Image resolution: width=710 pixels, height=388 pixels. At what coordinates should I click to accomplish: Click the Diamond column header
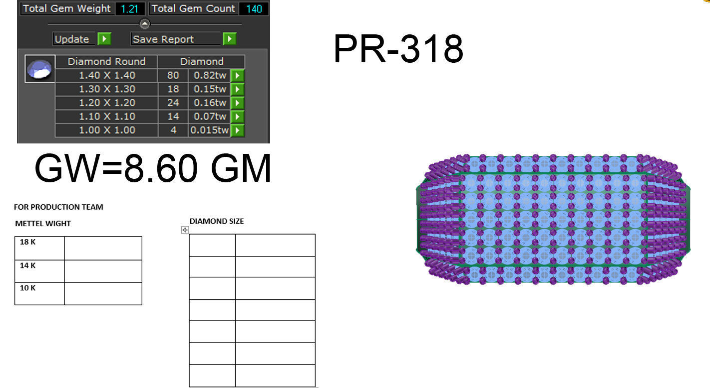pyautogui.click(x=201, y=62)
